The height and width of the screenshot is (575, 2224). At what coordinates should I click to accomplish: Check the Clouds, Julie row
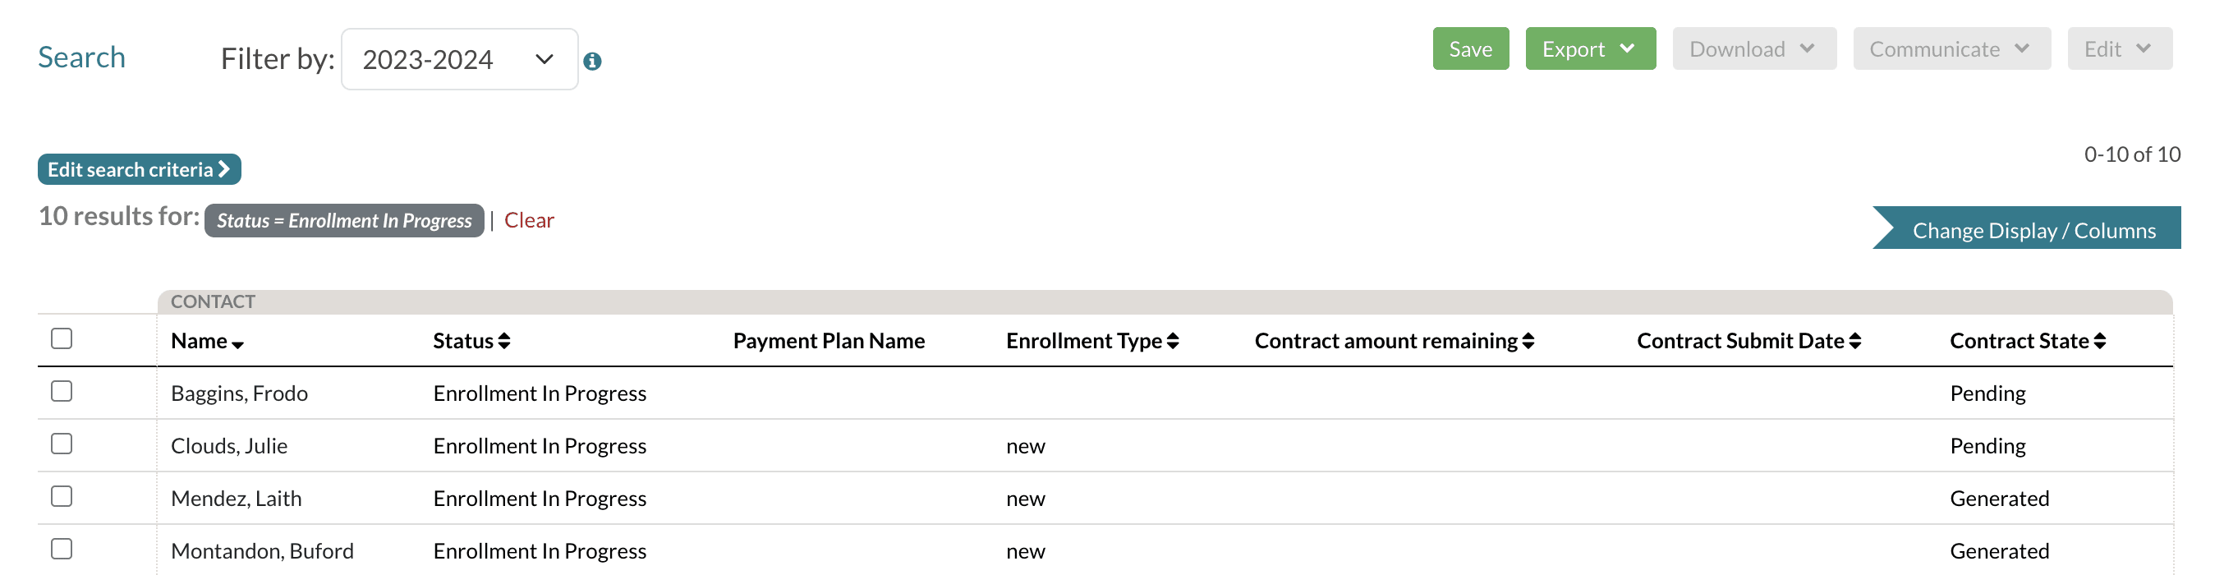[62, 444]
